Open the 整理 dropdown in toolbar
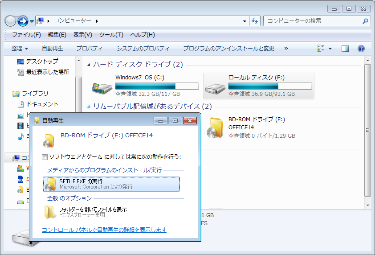Image resolution: width=375 pixels, height=255 pixels. (x=20, y=49)
